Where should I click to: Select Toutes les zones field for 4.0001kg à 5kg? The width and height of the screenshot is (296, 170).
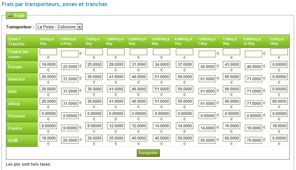click(138, 52)
